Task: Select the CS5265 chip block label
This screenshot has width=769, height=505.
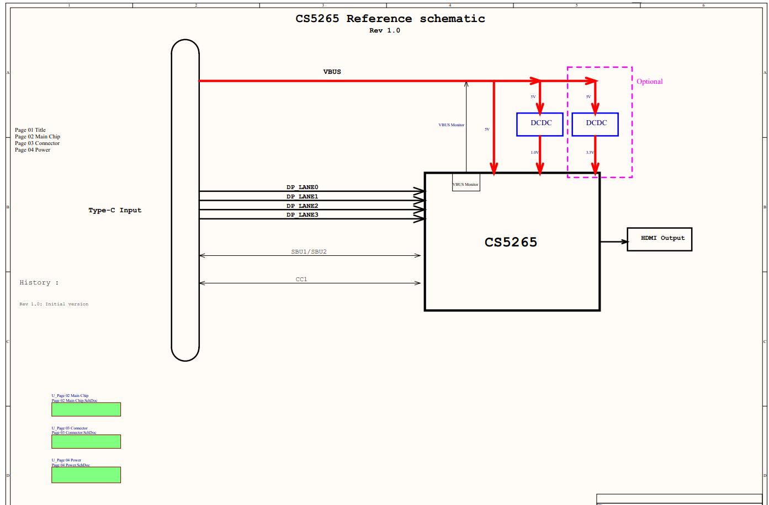Action: (511, 243)
